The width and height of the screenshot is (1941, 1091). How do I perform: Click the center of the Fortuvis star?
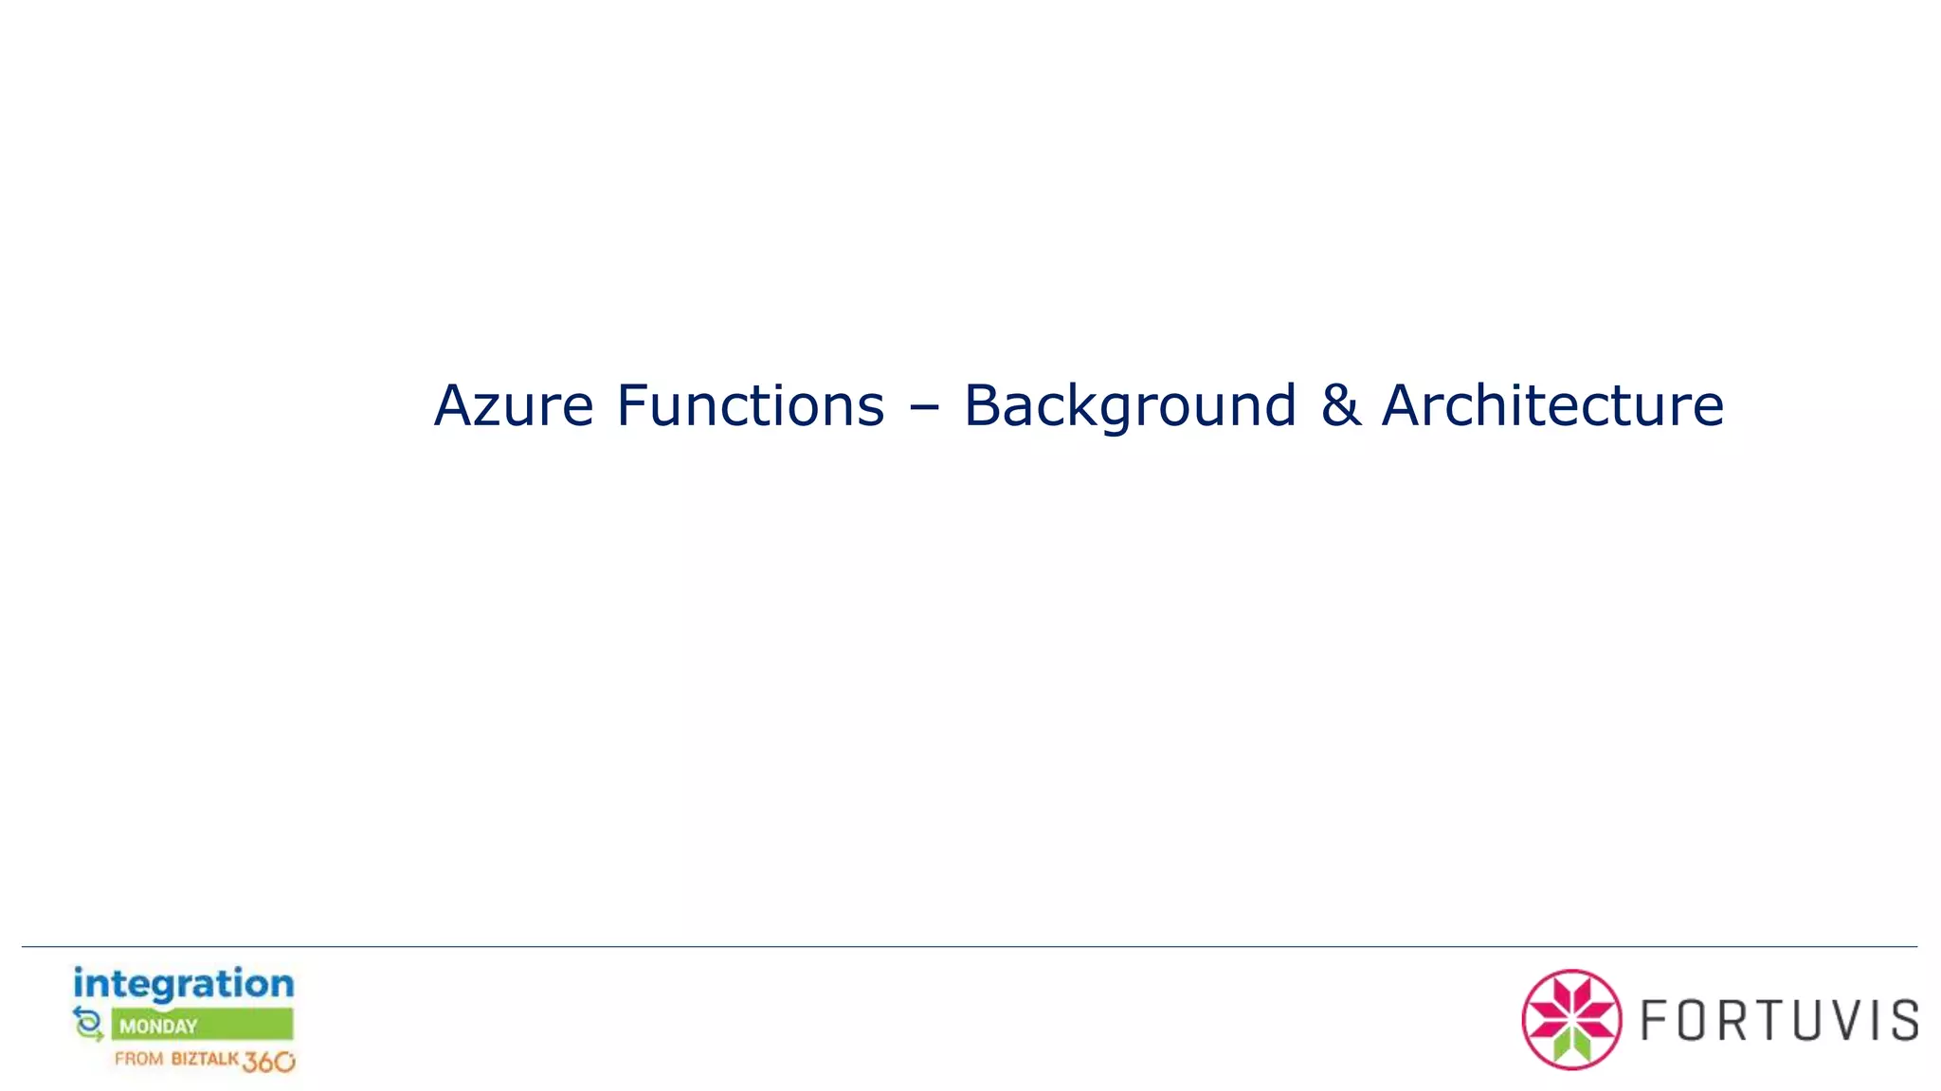click(1571, 1020)
